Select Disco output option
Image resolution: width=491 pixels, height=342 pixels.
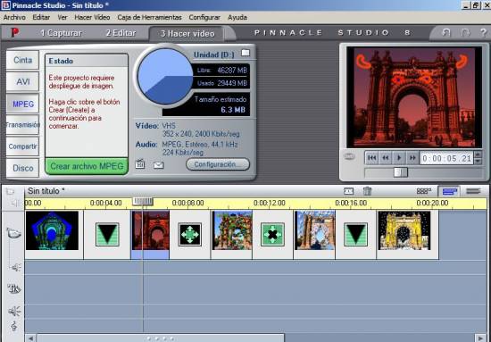pyautogui.click(x=22, y=168)
